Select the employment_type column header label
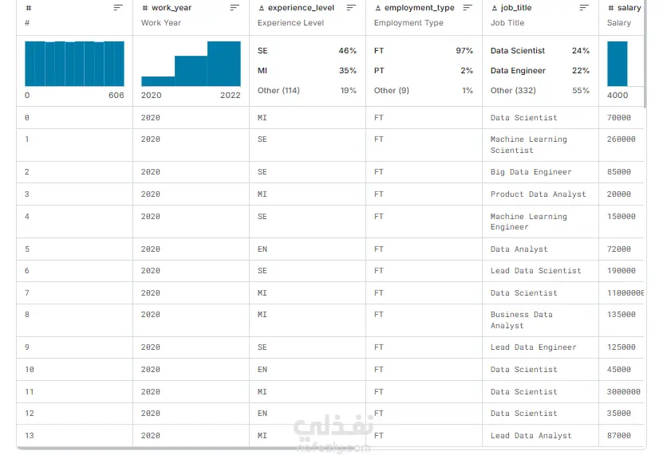 tap(419, 8)
